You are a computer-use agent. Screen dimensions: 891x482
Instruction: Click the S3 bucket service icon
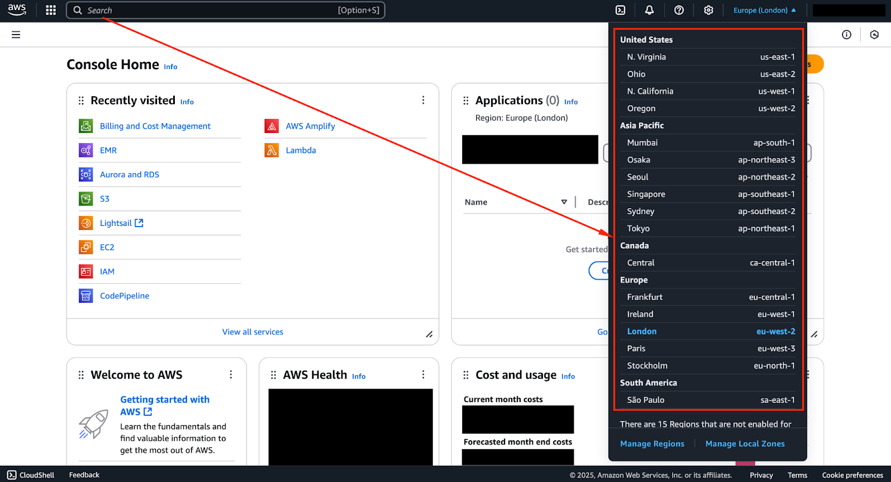pyautogui.click(x=86, y=199)
